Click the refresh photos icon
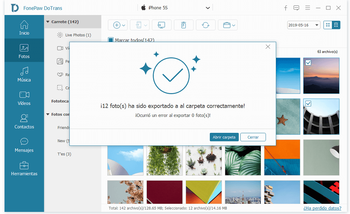Image resolution: width=350 pixels, height=214 pixels. coord(205,25)
